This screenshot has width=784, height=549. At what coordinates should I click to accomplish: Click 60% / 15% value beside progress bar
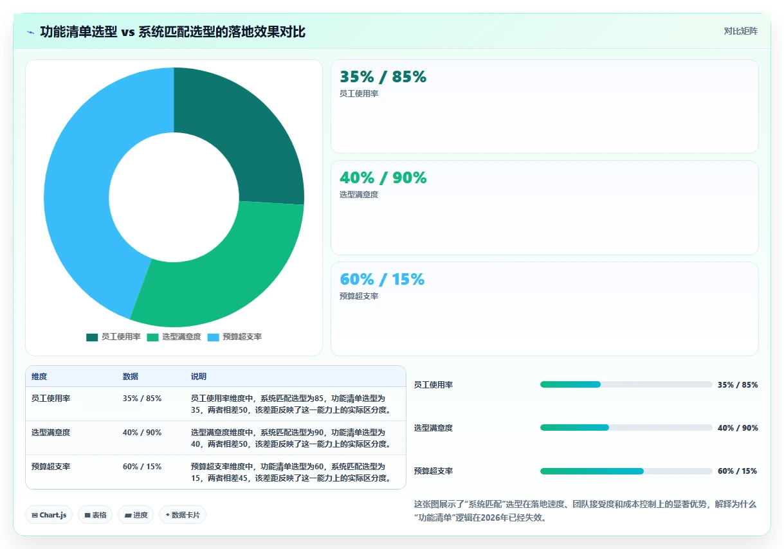737,471
